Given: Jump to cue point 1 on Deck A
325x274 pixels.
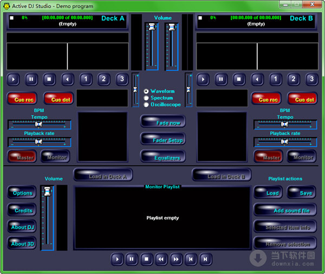Looking at the screenshot, I should click(86, 80).
